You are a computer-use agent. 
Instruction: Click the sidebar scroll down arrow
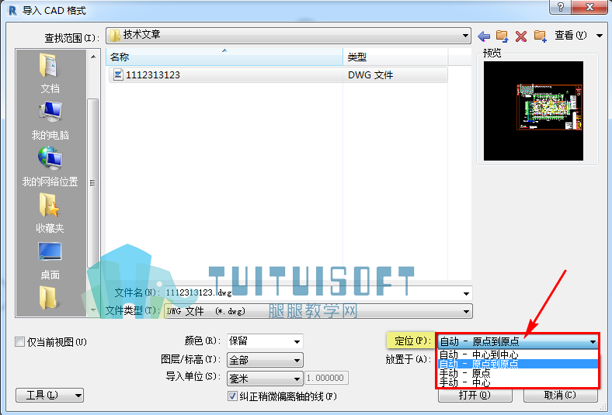click(93, 310)
